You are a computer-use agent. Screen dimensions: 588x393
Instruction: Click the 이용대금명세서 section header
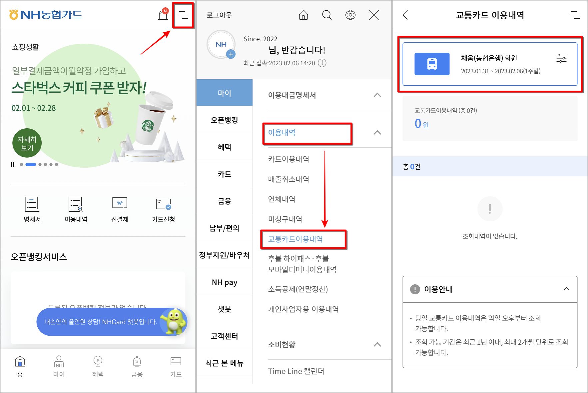click(292, 95)
